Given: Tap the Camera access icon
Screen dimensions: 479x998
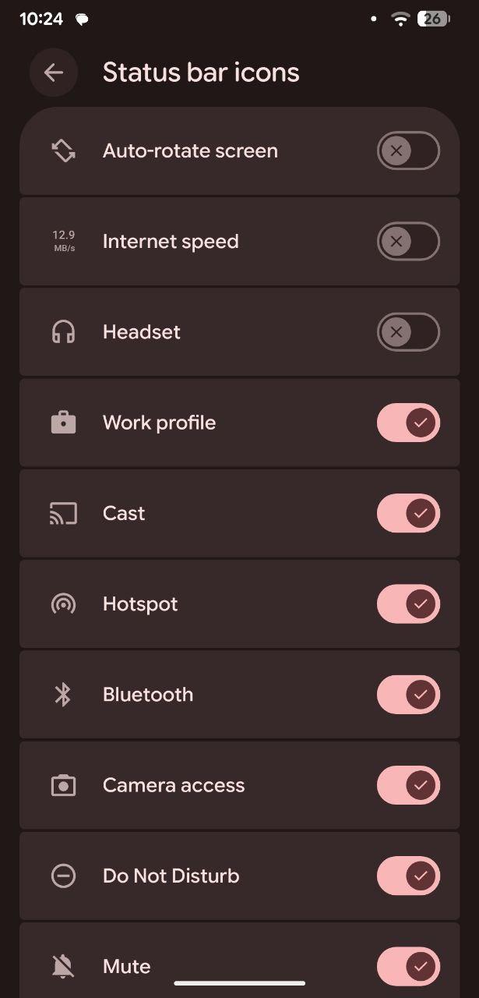Looking at the screenshot, I should pos(63,785).
